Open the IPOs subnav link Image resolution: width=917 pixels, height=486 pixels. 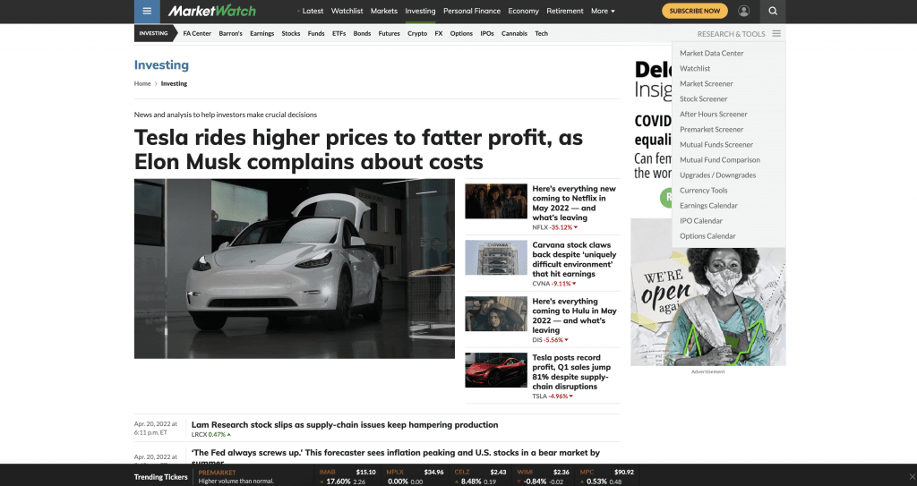[487, 34]
